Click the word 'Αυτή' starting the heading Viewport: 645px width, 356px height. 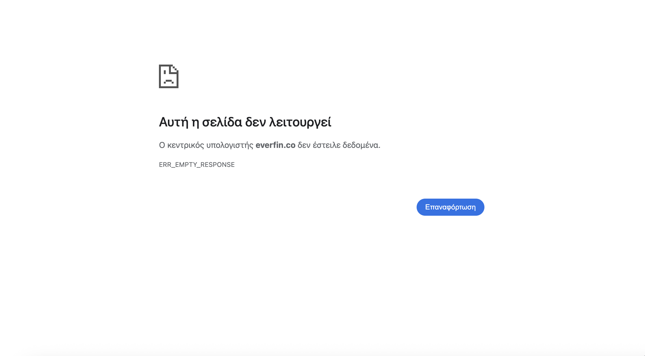pyautogui.click(x=174, y=122)
